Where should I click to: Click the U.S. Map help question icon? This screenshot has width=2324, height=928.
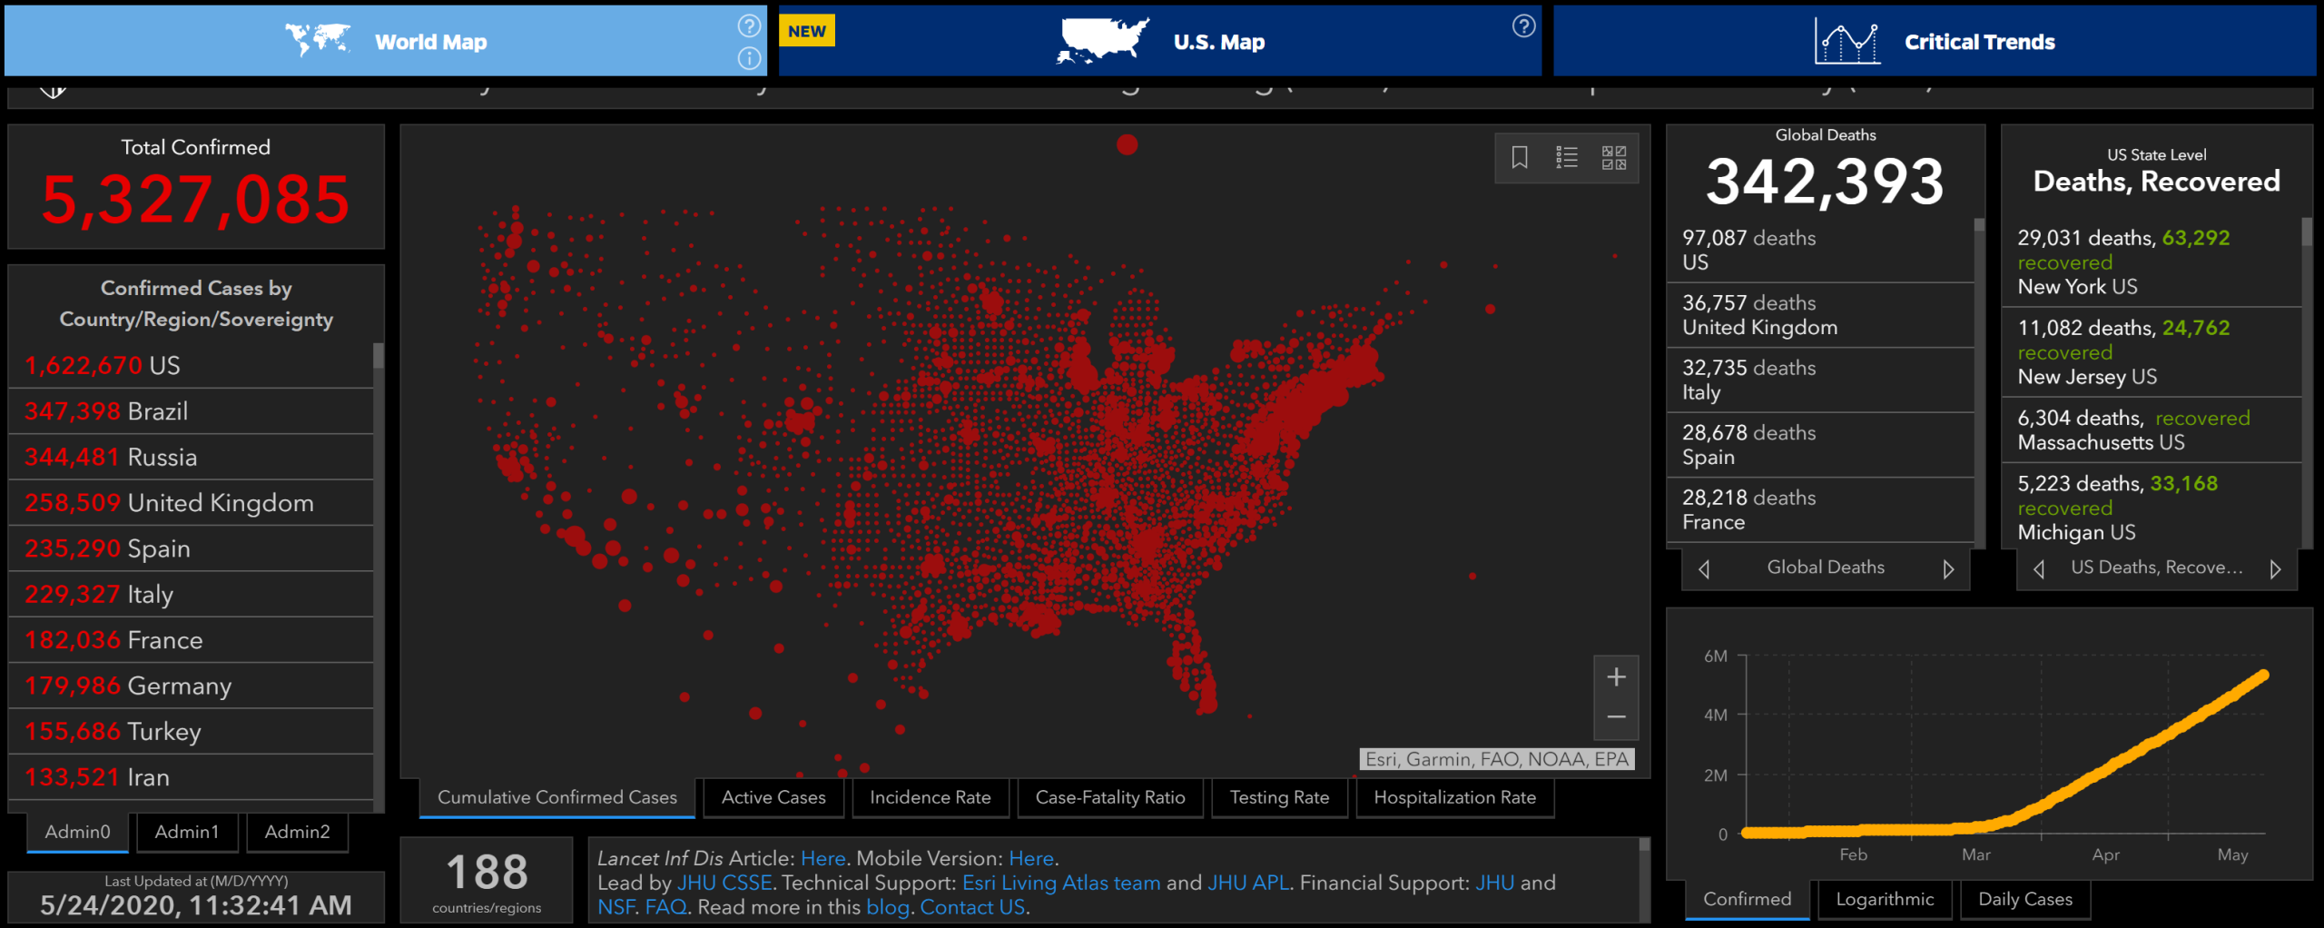1523,26
